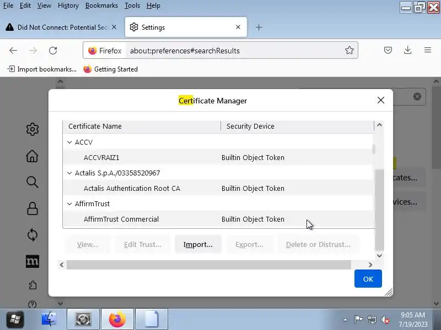Bookmark this page with the star
The width and height of the screenshot is (441, 330).
click(x=349, y=50)
